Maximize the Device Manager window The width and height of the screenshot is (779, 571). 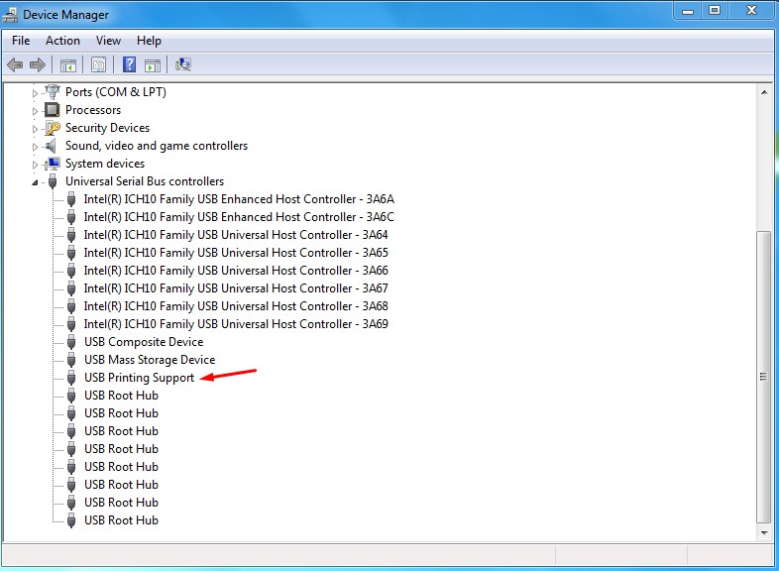[x=715, y=11]
